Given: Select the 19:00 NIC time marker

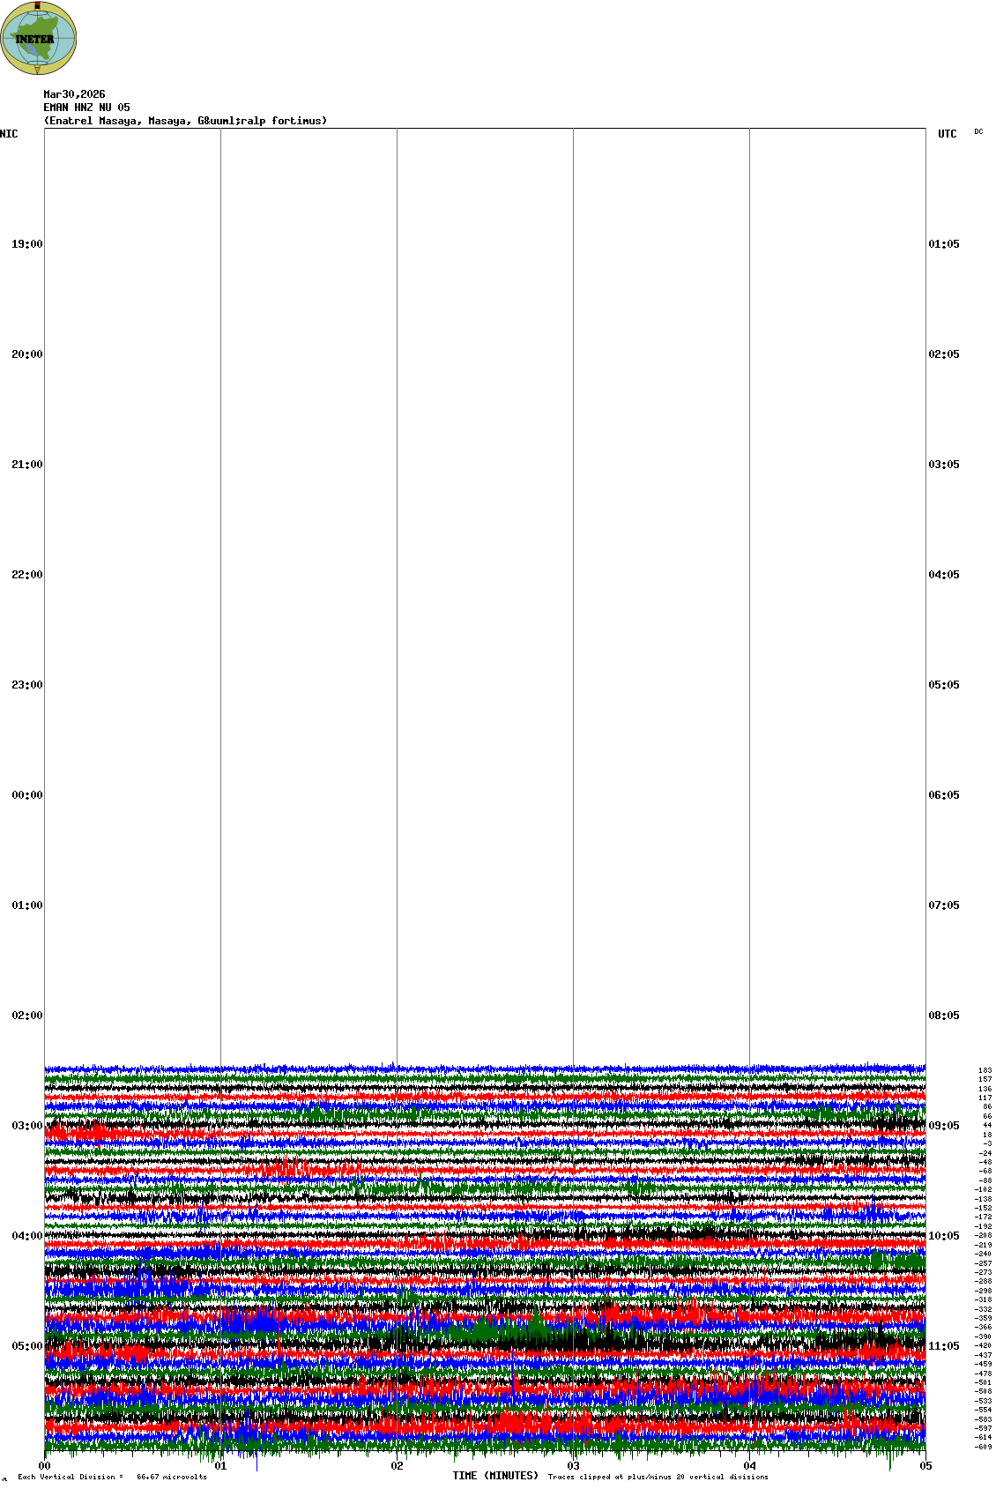Looking at the screenshot, I should pos(26,244).
